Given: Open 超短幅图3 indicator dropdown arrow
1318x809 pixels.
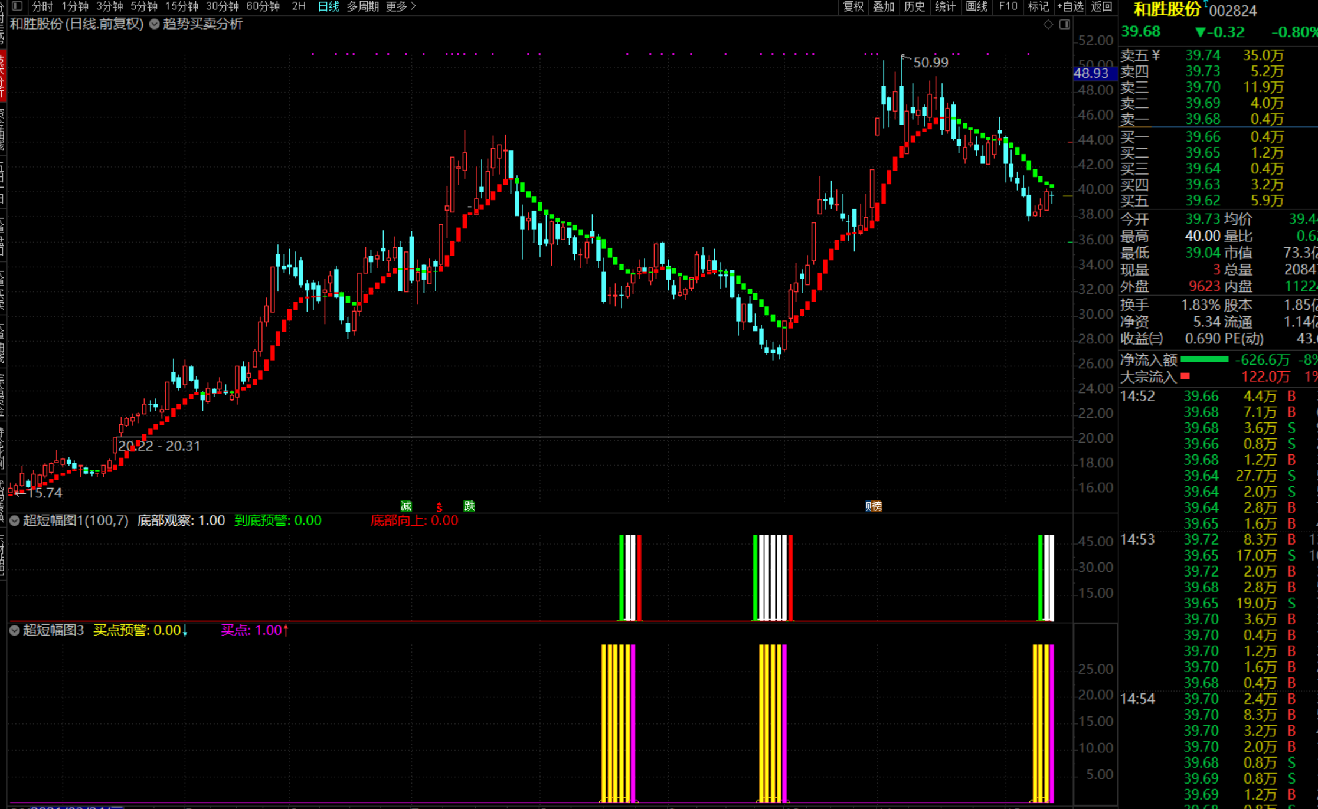Looking at the screenshot, I should [x=15, y=630].
